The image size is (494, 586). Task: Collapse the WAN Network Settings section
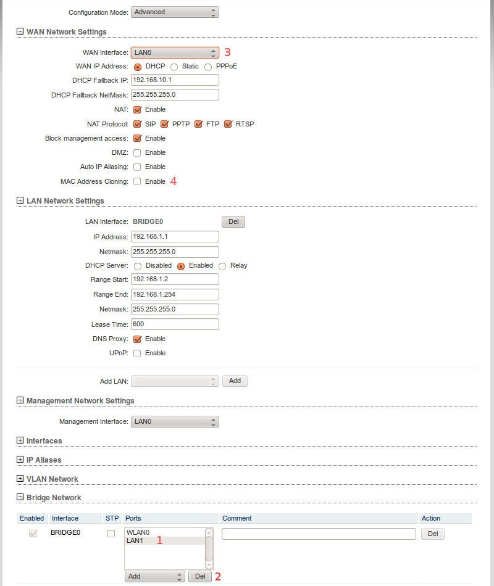click(x=20, y=31)
